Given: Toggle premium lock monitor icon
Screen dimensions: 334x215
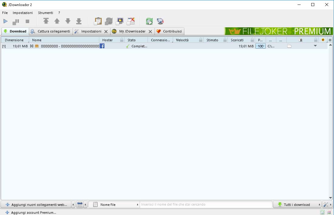Looking at the screenshot, I should [120, 21].
